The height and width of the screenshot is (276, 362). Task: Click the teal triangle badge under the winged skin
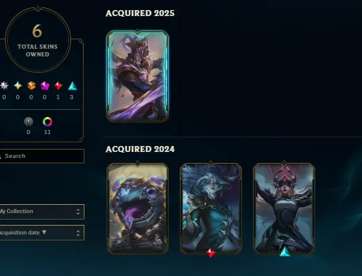[285, 252]
